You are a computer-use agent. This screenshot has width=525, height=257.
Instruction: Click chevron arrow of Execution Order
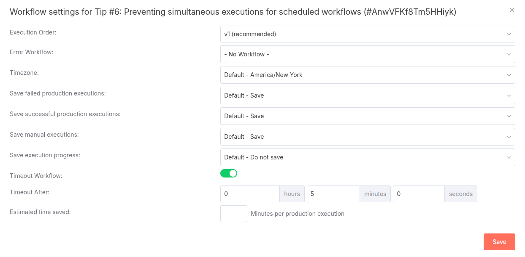509,34
